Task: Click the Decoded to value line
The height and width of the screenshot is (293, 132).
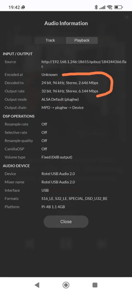Action: click(x=70, y=83)
